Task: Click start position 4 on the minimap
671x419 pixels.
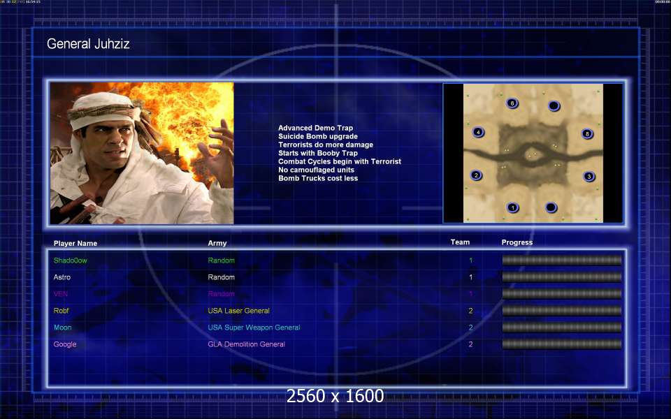Action: click(x=478, y=132)
